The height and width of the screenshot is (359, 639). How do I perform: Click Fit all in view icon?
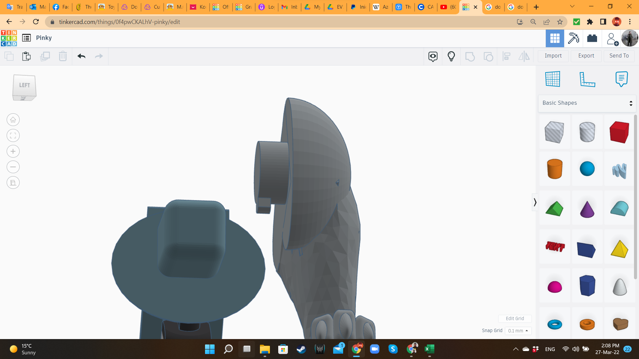coord(13,136)
